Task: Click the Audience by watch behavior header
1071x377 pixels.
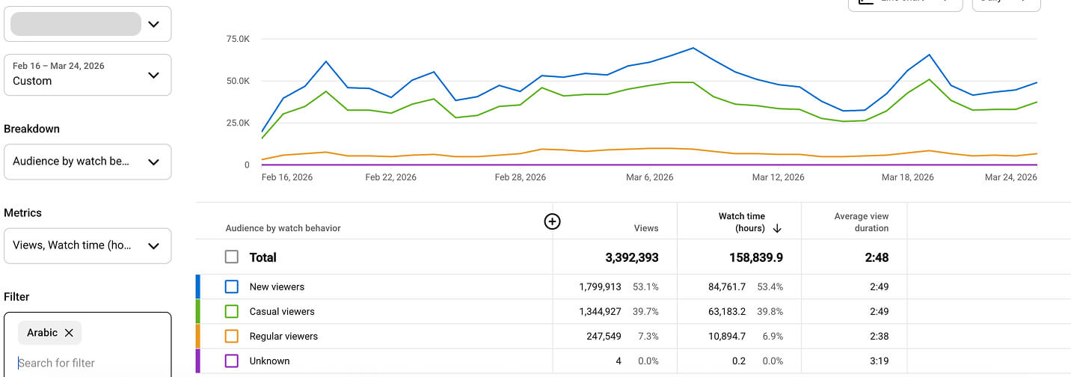Action: pos(283,228)
